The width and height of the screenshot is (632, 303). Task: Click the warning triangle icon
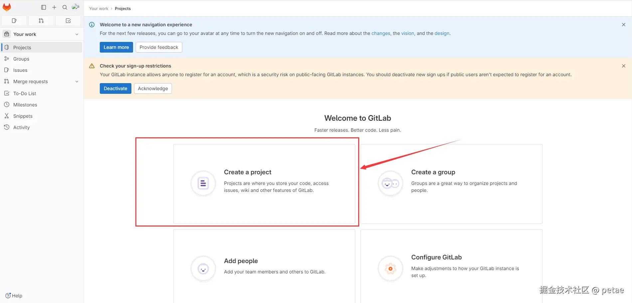tap(92, 66)
